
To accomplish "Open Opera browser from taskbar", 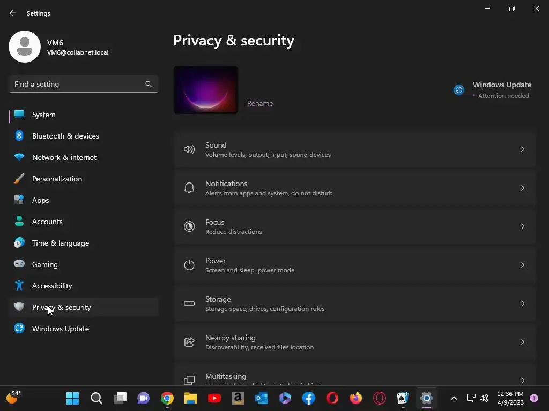I will 332,398.
